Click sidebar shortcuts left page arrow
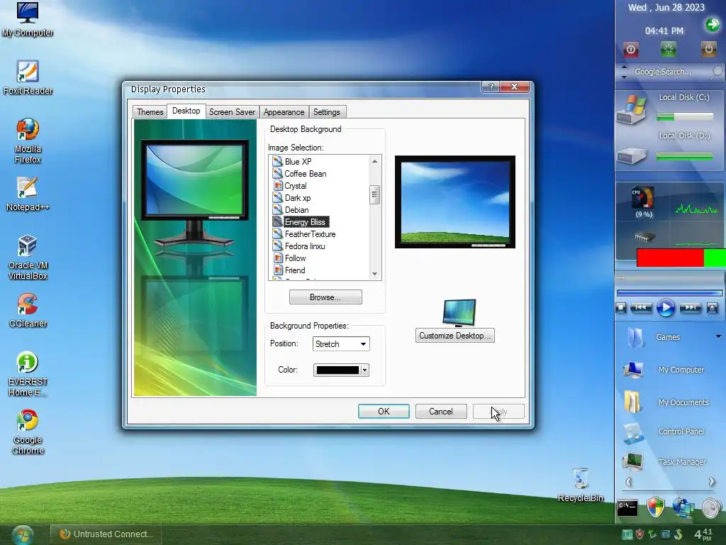726x545 pixels. click(x=628, y=482)
